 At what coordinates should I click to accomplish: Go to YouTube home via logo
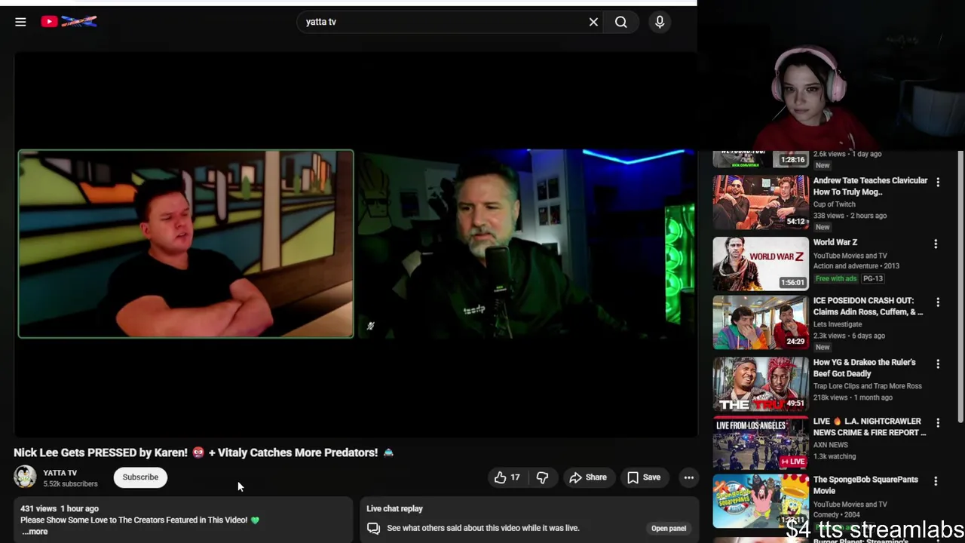(69, 22)
